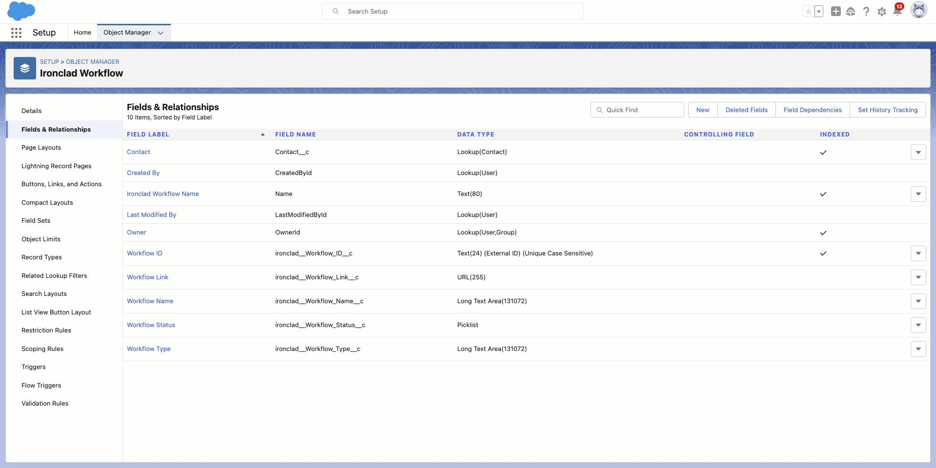Image resolution: width=936 pixels, height=468 pixels.
Task: Open Object Limits
Action: 41,239
